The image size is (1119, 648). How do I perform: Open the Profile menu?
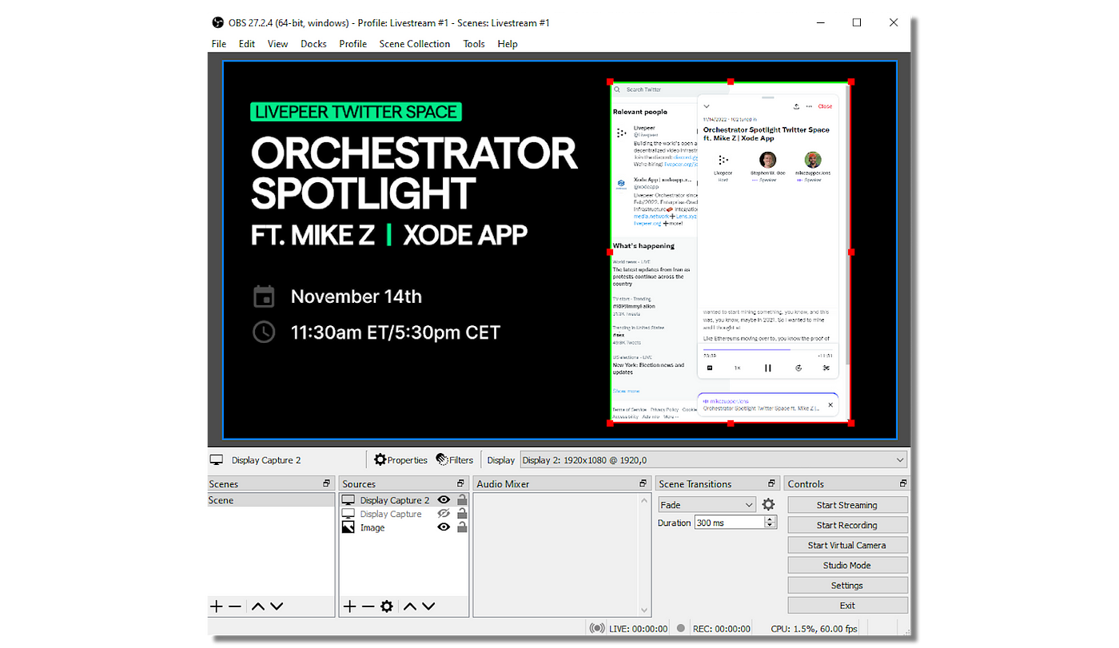click(x=352, y=44)
